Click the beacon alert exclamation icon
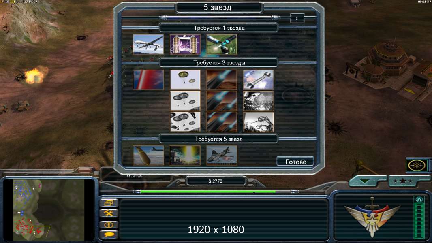The width and height of the screenshot is (432, 243). click(109, 224)
